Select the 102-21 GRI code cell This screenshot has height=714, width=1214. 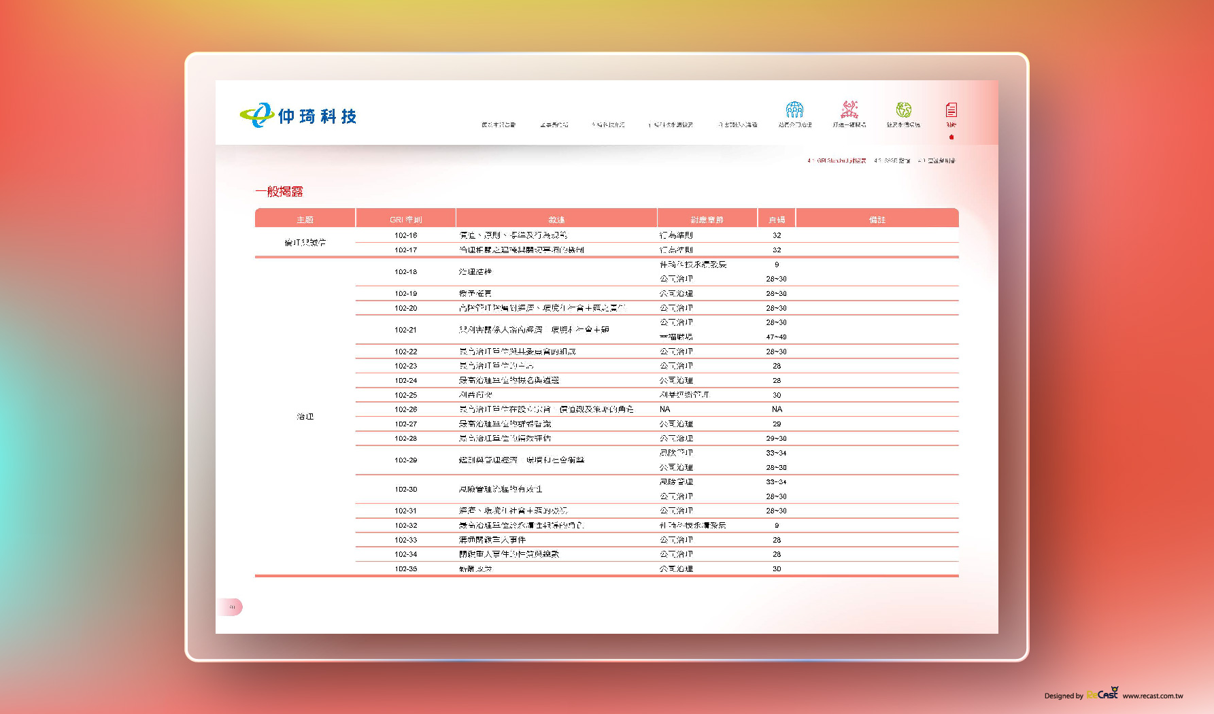pyautogui.click(x=406, y=330)
